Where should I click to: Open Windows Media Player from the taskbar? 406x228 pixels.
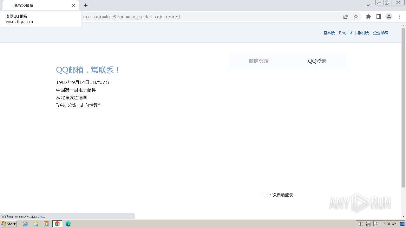47,224
